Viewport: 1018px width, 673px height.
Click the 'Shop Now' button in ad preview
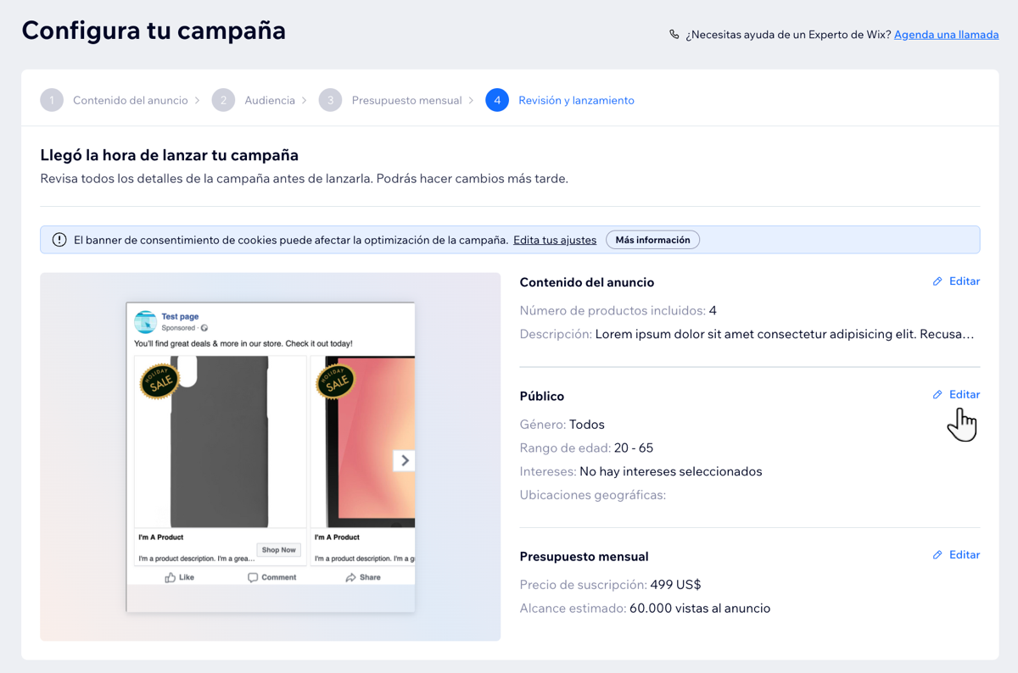click(x=278, y=550)
